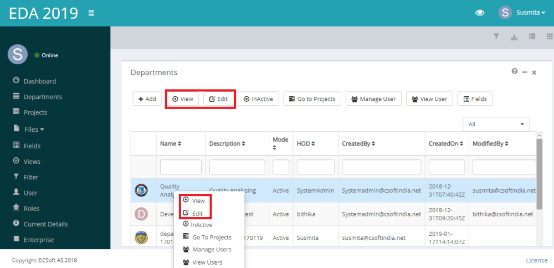Switch to grid view icon
This screenshot has width=554, height=268.
pos(550,36)
